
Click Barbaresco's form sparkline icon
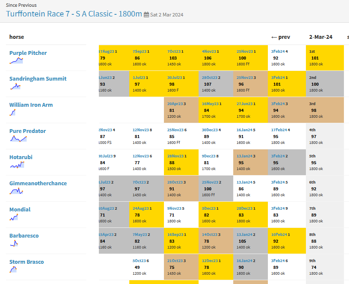point(14,243)
